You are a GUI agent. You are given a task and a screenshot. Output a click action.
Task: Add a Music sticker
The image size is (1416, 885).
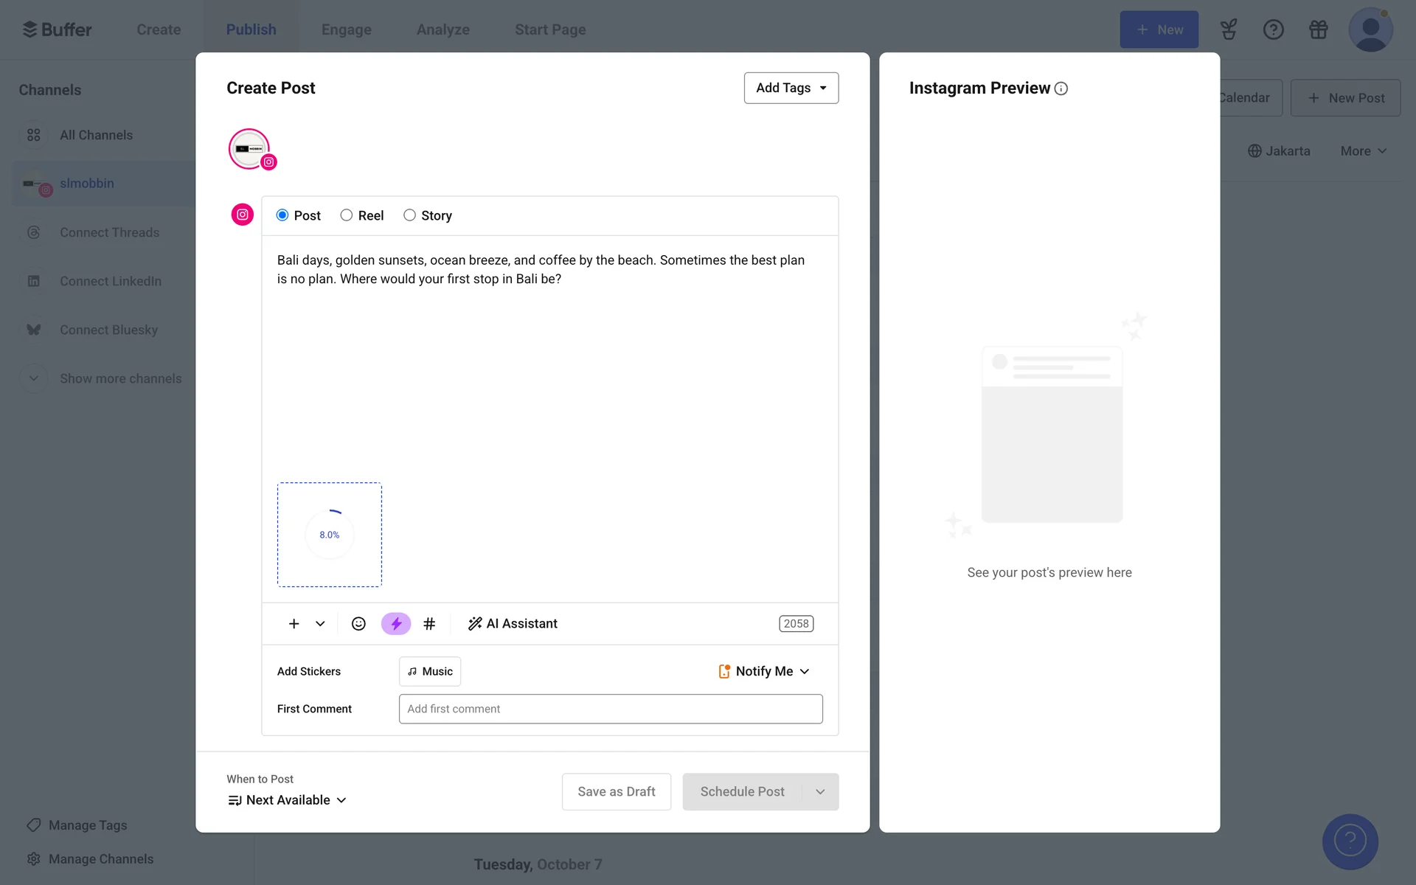(430, 671)
